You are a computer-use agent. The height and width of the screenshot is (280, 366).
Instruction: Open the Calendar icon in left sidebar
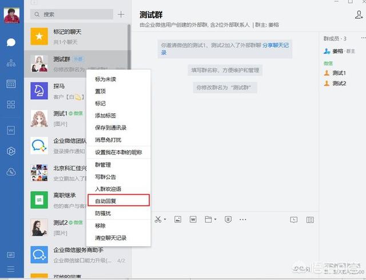click(11, 84)
